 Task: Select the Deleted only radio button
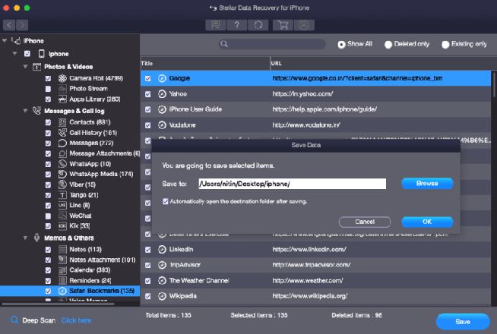pos(388,45)
